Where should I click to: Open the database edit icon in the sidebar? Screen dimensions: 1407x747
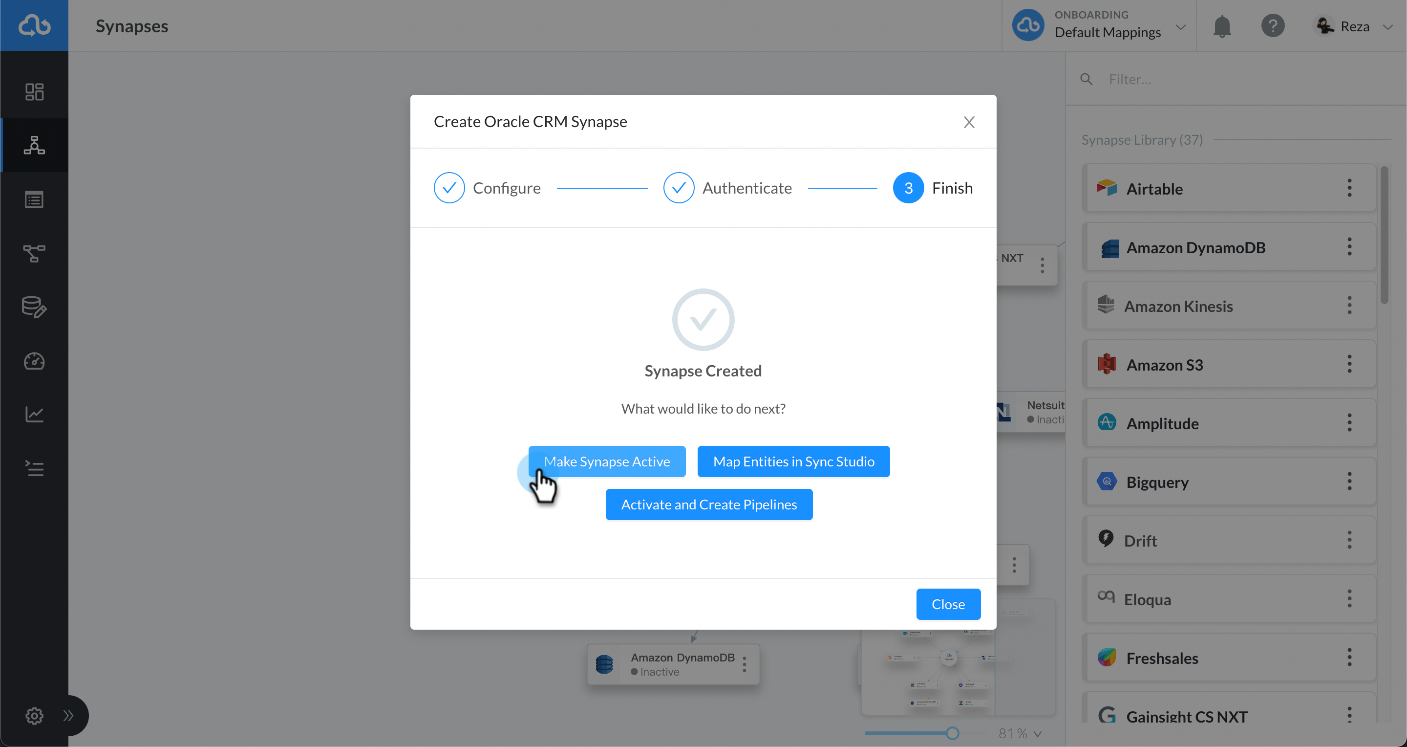coord(34,307)
